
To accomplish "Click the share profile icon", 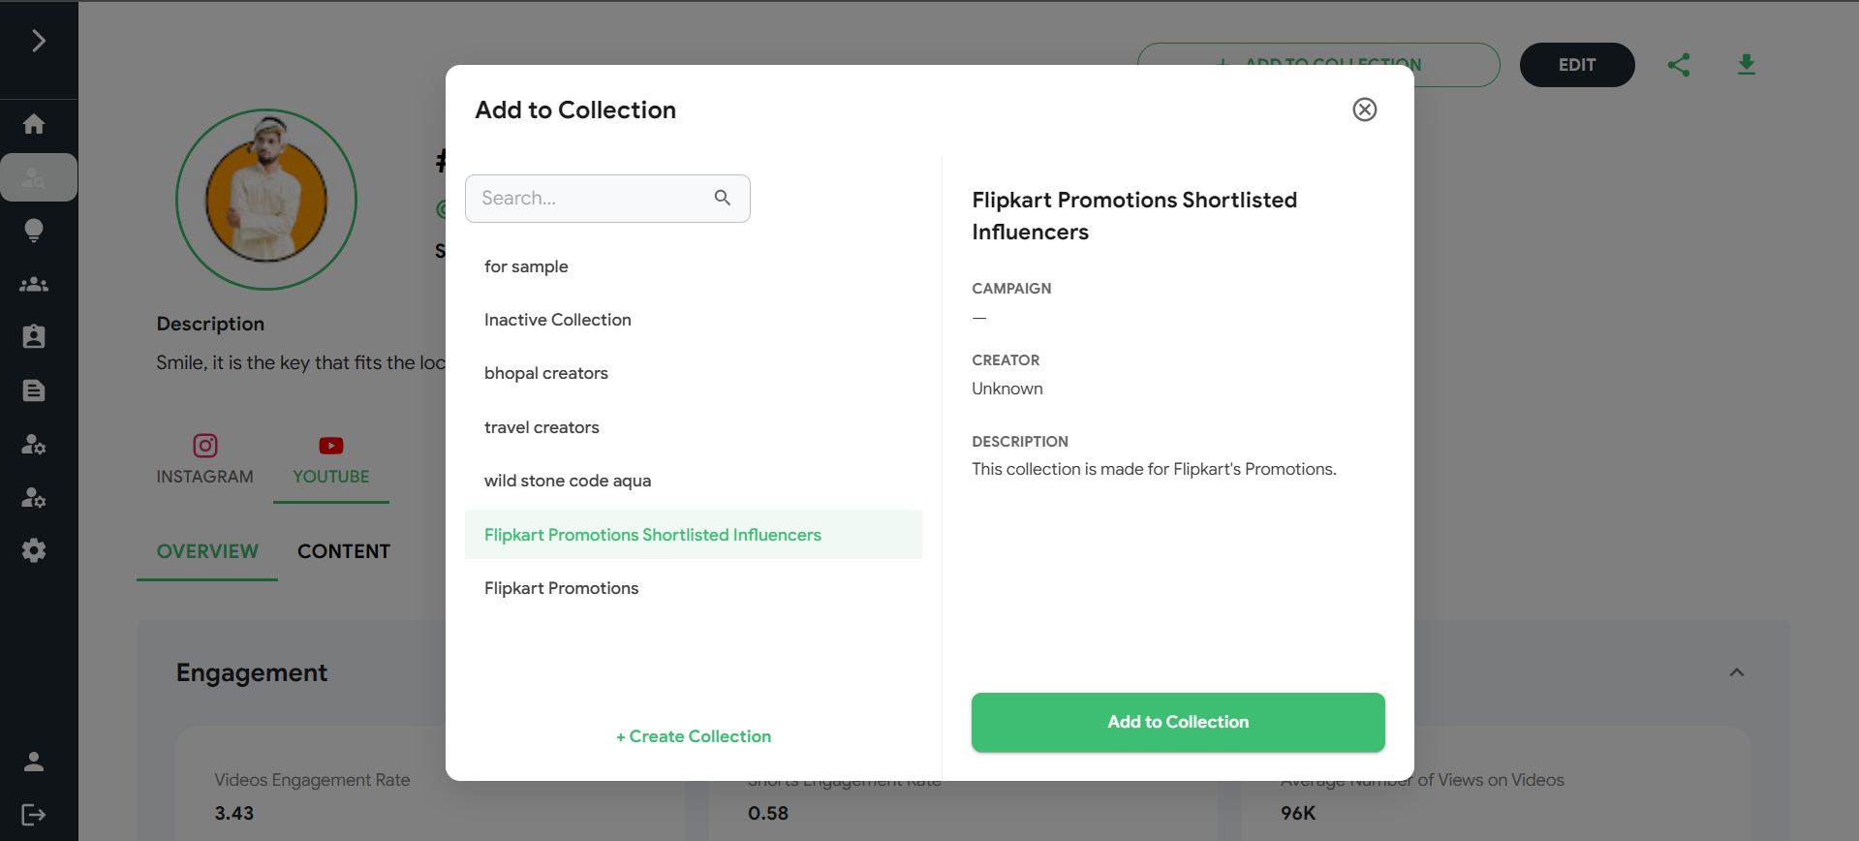I will click(x=1679, y=65).
